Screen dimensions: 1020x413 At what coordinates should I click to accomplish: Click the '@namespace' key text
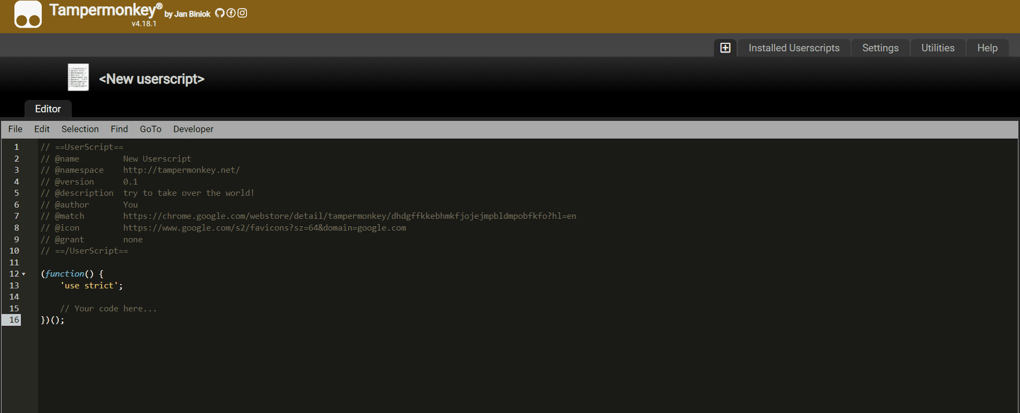79,170
